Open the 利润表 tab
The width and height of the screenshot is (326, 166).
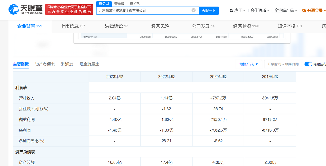coord(67,64)
